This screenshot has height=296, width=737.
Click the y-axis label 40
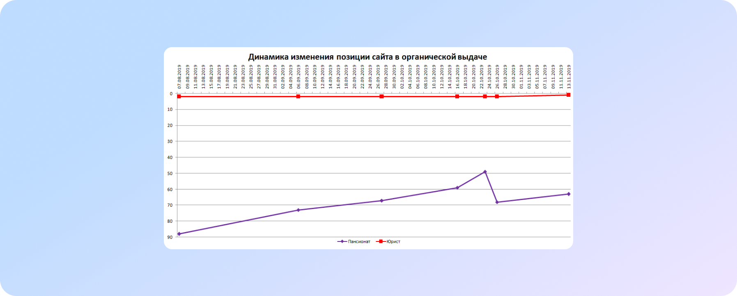(170, 157)
